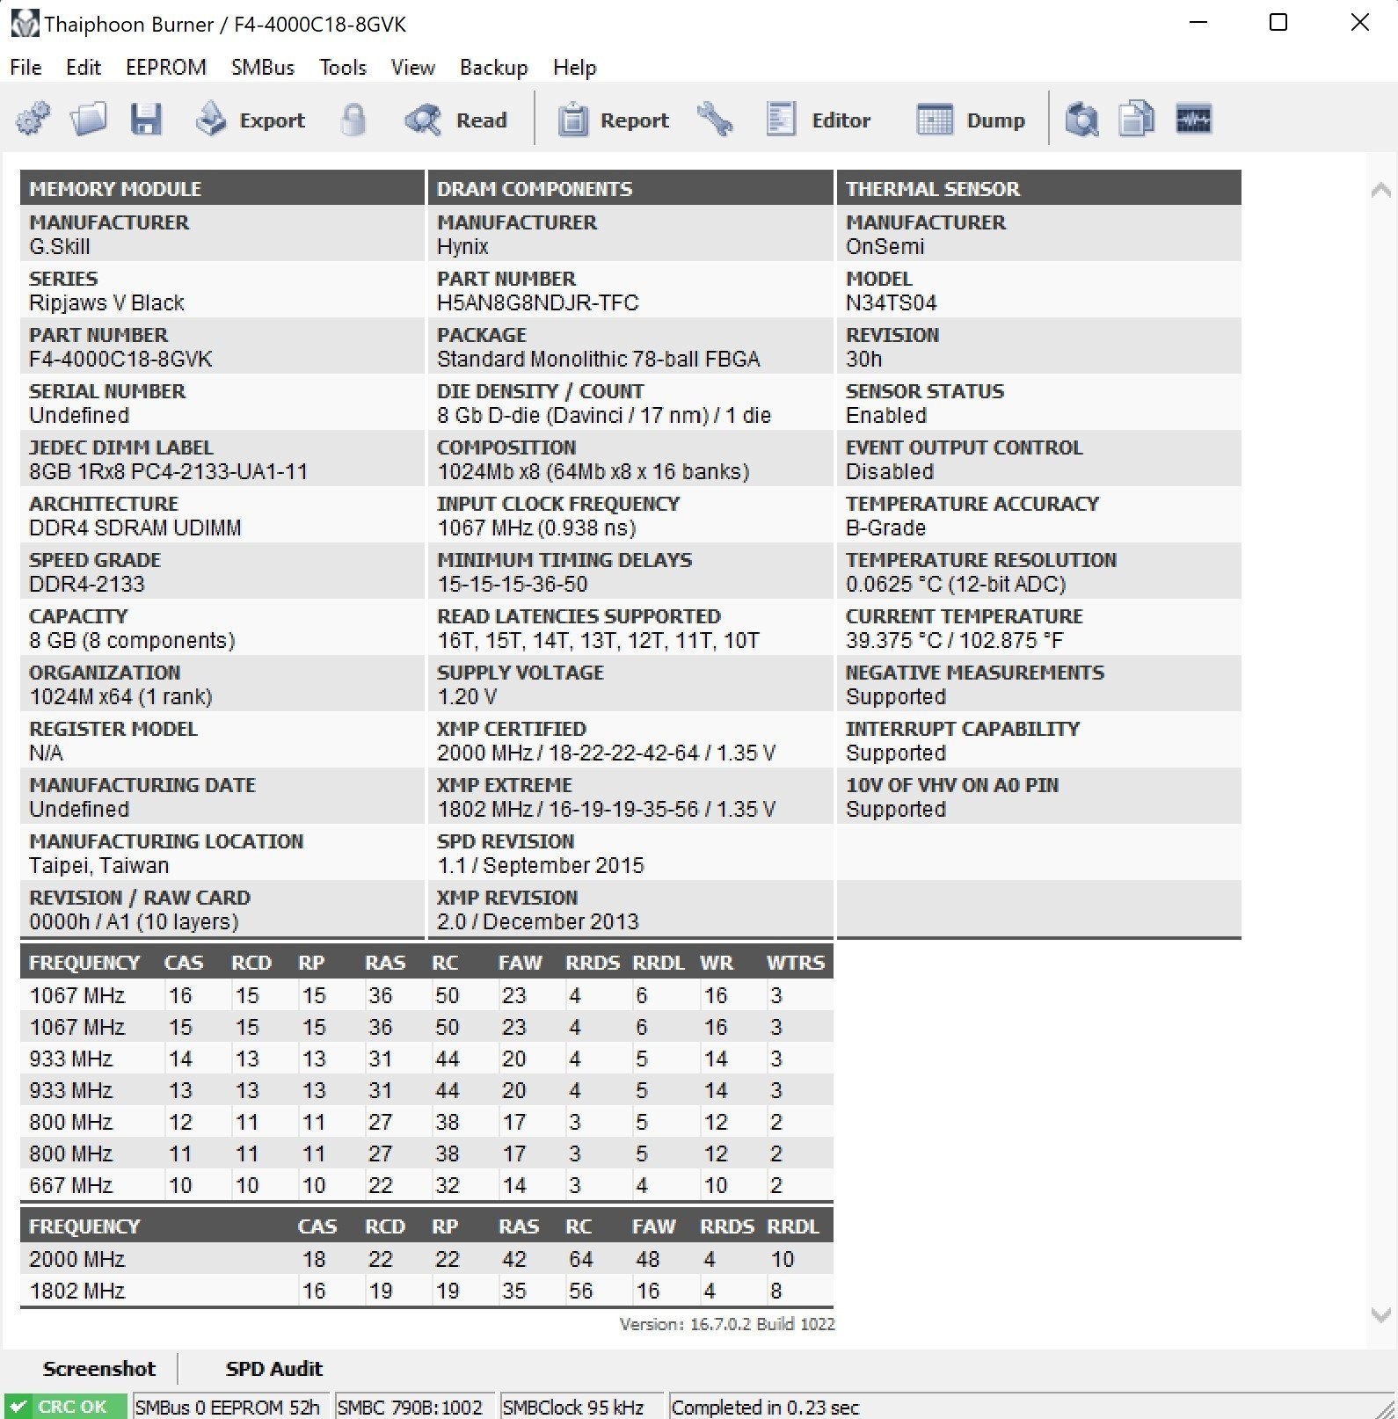
Task: Open the Help menu
Action: pyautogui.click(x=575, y=67)
